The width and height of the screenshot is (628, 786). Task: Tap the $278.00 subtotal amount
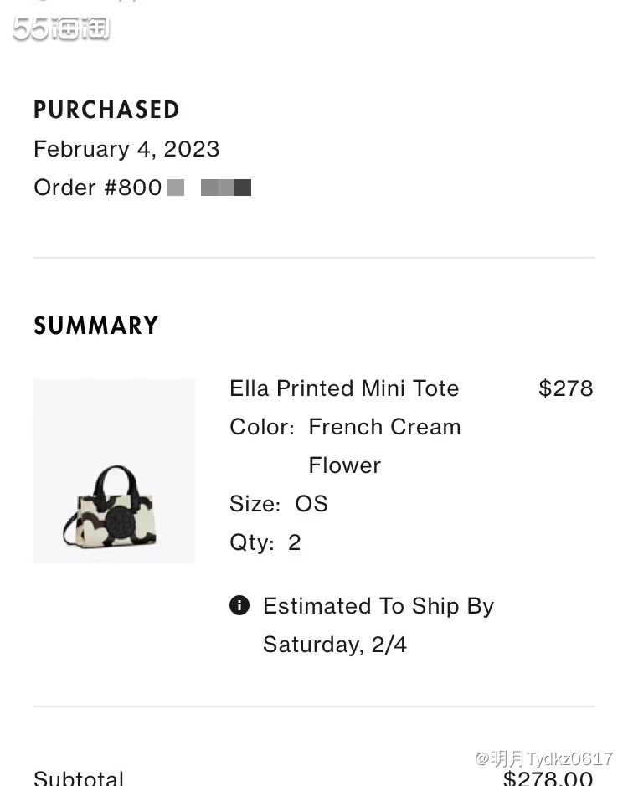click(x=548, y=778)
